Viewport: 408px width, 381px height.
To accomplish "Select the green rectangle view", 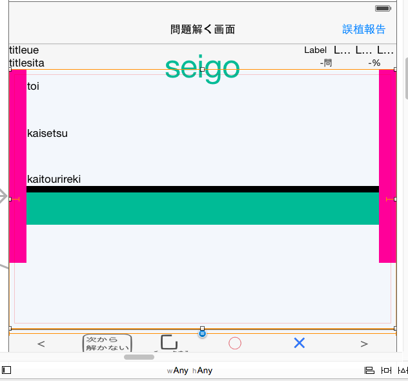I will (x=203, y=209).
